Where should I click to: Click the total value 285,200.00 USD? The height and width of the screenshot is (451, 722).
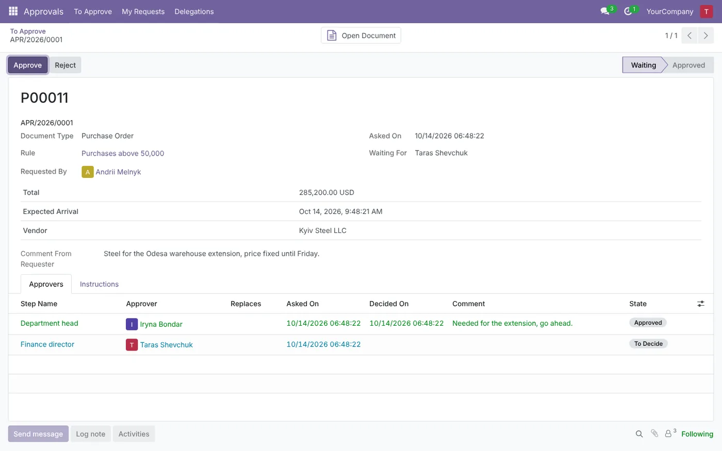(326, 193)
